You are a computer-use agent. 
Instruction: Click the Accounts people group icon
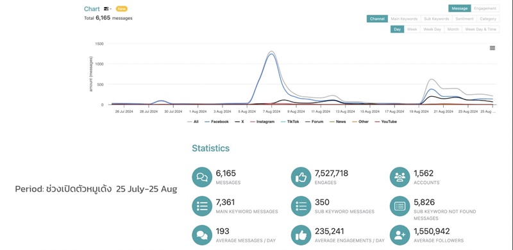click(x=399, y=177)
